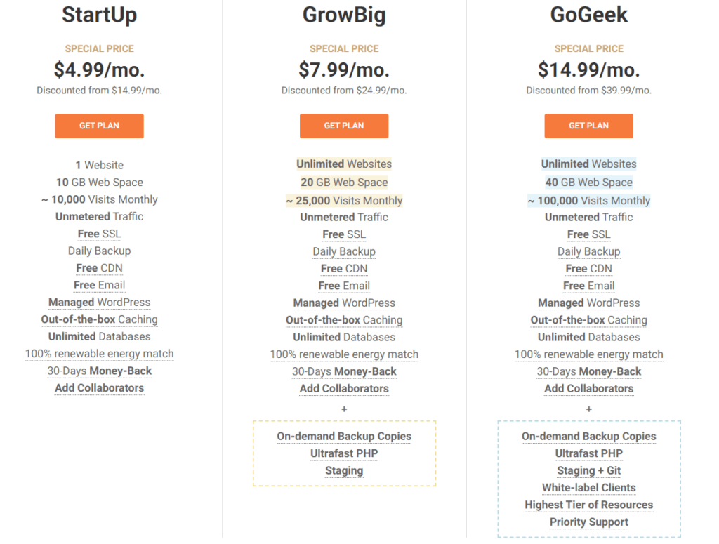Select Highest Tier of Resources link
Viewport: 719px width, 544px height.
tap(588, 505)
